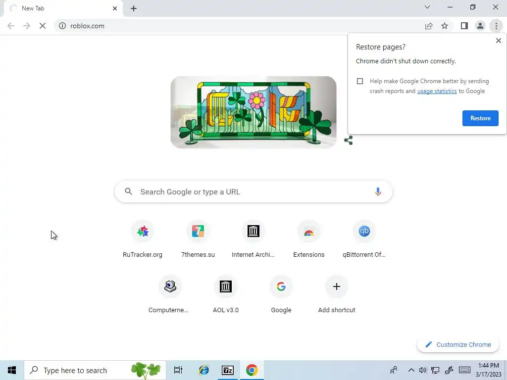507x380 pixels.
Task: Open the Google shortcut tile
Action: pos(281,295)
